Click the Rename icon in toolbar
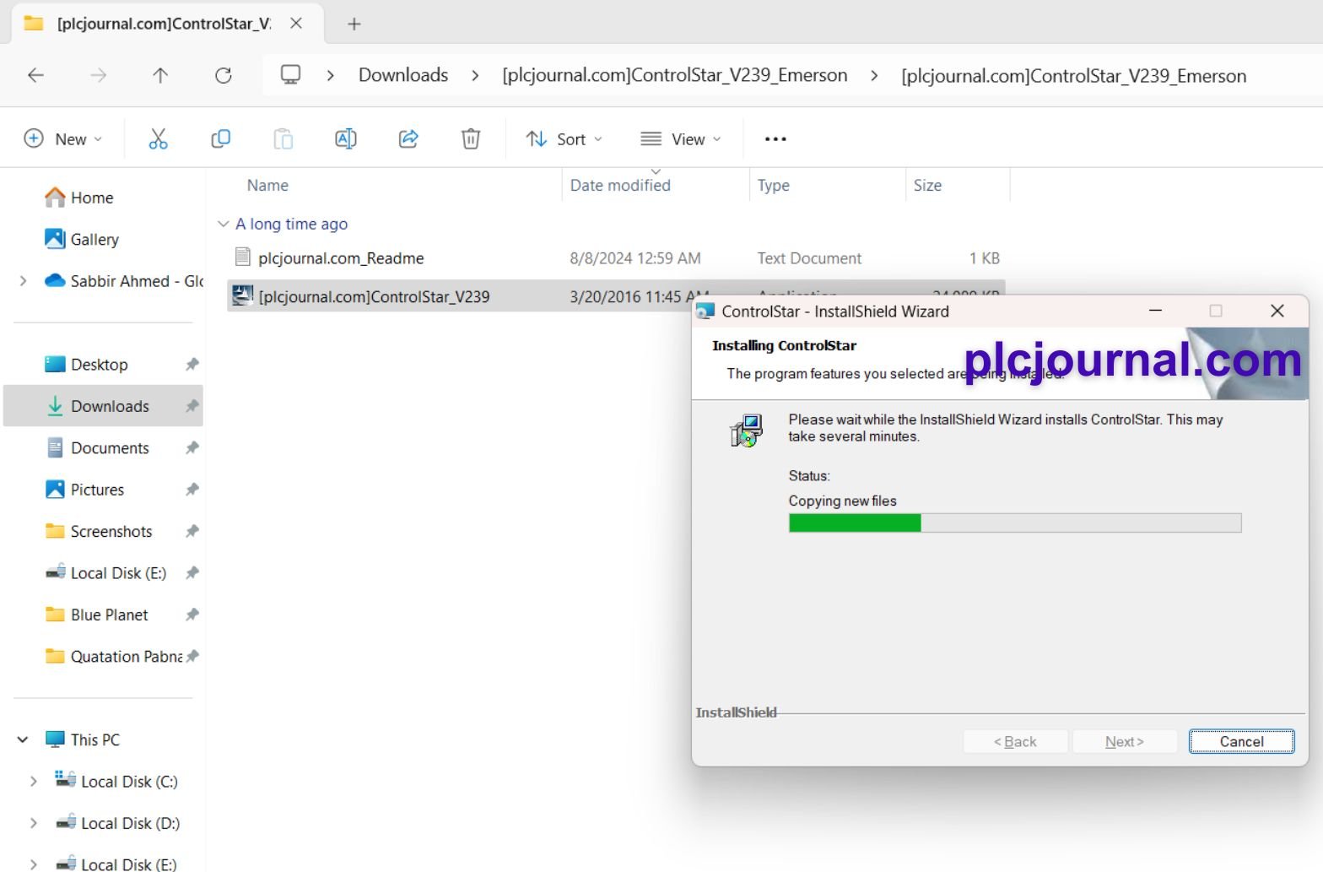 [346, 139]
